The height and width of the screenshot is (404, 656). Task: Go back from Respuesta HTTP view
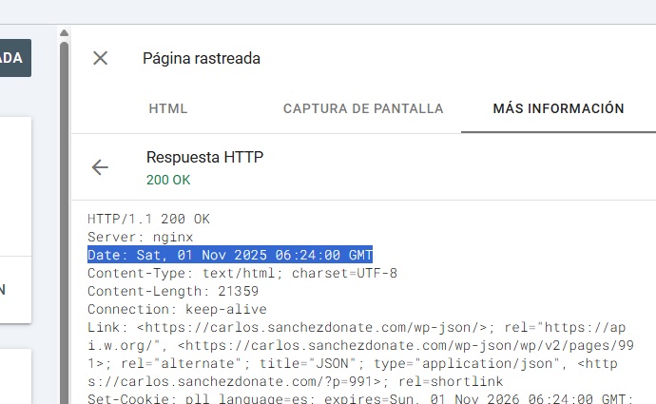[100, 167]
